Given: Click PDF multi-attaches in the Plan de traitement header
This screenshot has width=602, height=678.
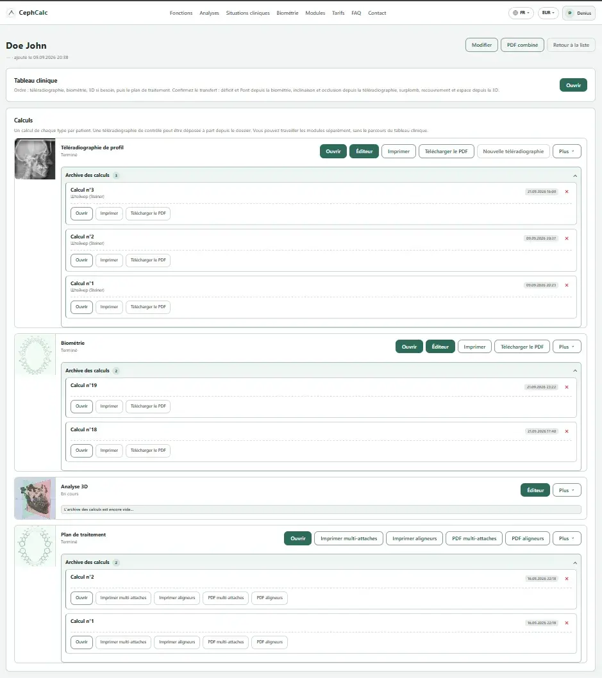Looking at the screenshot, I should (474, 538).
